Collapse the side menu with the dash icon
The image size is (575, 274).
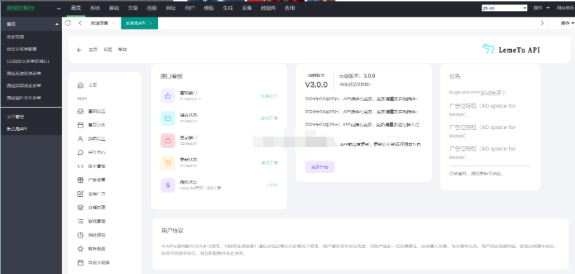[x=59, y=8]
